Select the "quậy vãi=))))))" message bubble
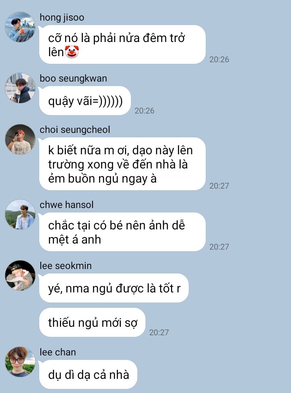Image resolution: width=291 pixels, height=393 pixels. tap(85, 101)
